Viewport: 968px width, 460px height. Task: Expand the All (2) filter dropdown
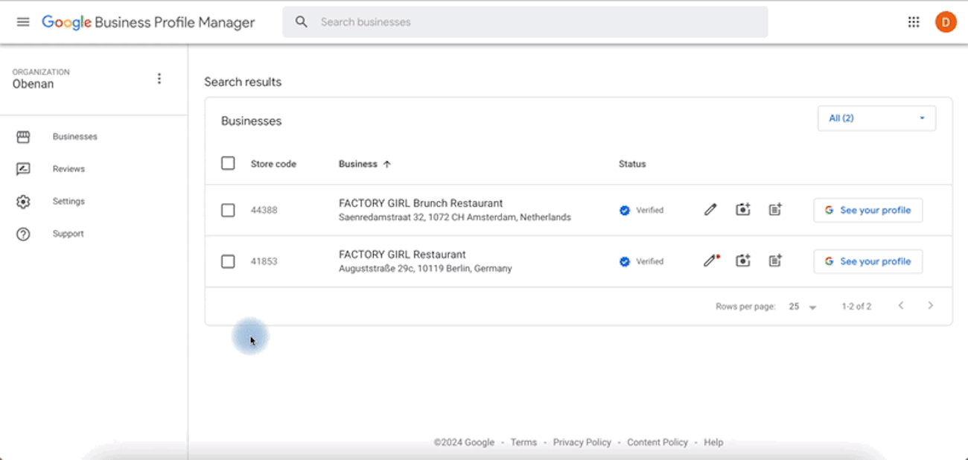[876, 118]
